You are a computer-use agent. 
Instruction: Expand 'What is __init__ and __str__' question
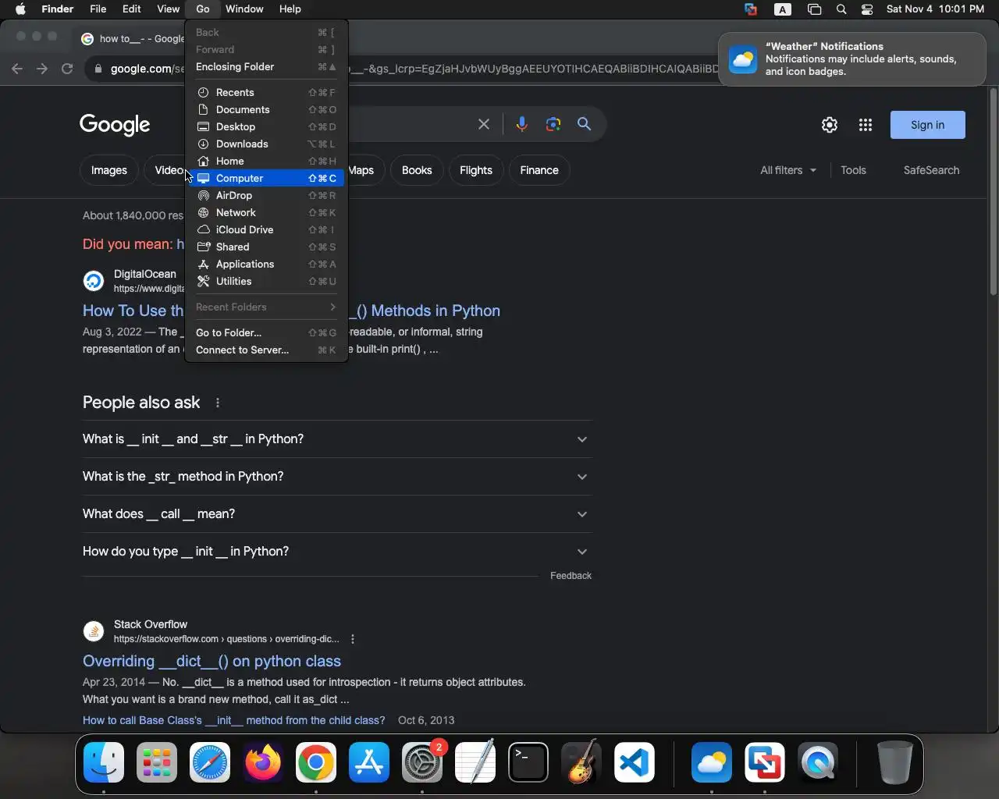coord(337,439)
